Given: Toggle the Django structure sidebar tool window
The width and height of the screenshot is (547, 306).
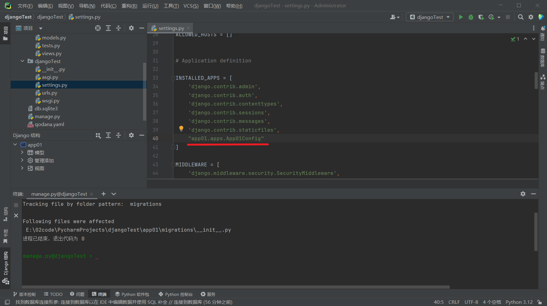Looking at the screenshot, I should click(x=5, y=268).
